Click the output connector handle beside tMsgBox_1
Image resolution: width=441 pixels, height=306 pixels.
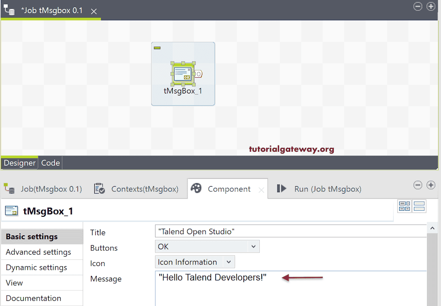click(x=199, y=74)
